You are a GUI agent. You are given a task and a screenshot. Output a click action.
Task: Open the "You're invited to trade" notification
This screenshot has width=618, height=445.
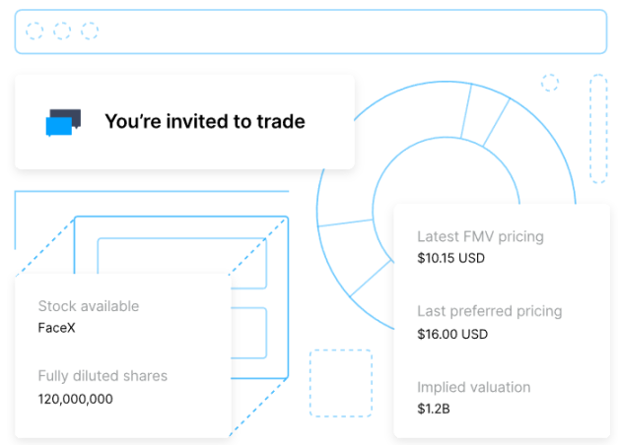[x=204, y=122]
